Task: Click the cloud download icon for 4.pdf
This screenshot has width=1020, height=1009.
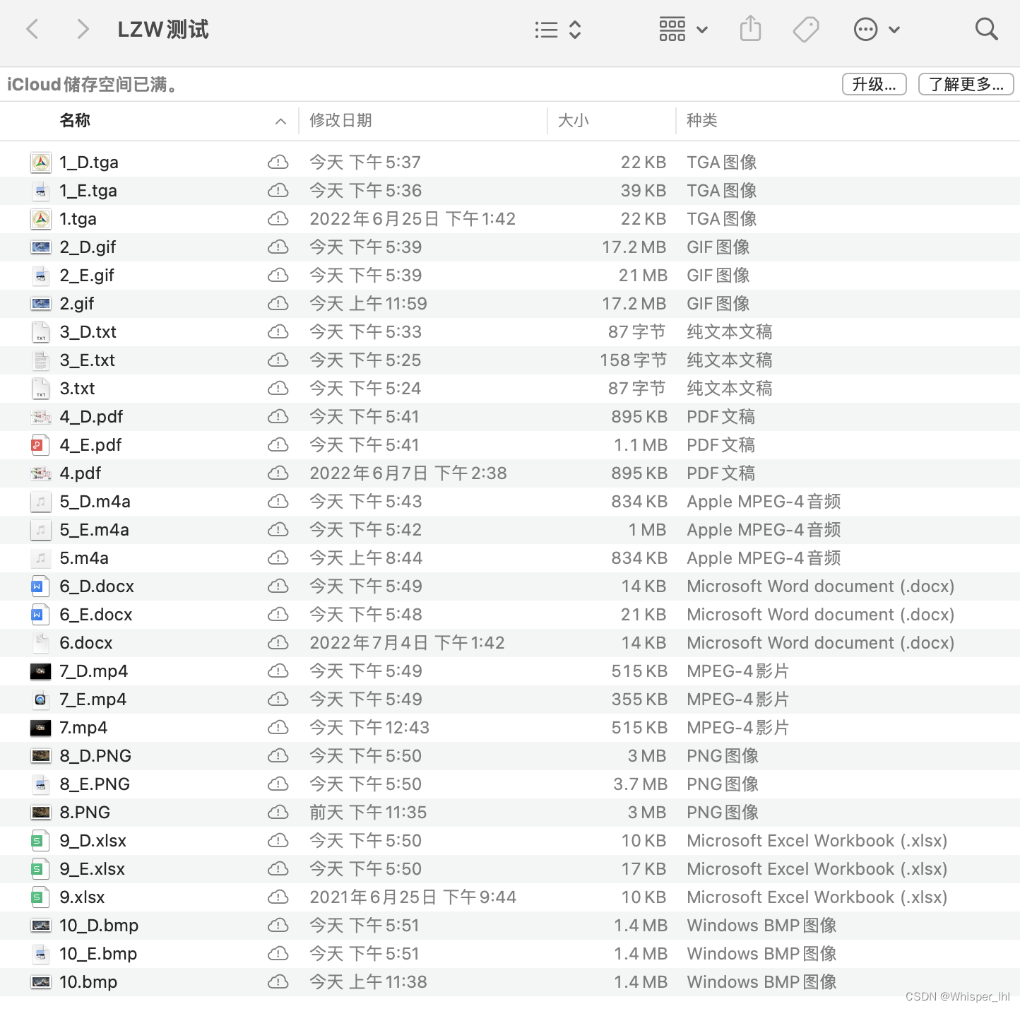Action: point(278,473)
